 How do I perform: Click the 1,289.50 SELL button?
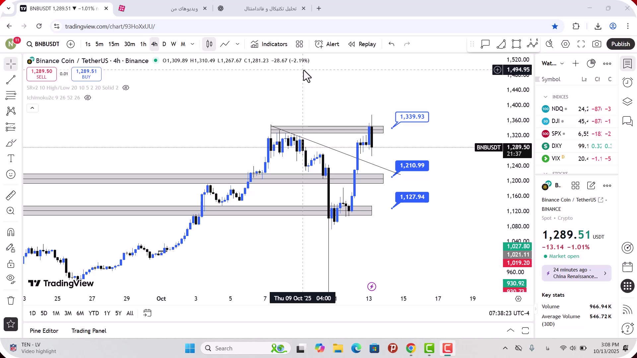(x=41, y=74)
